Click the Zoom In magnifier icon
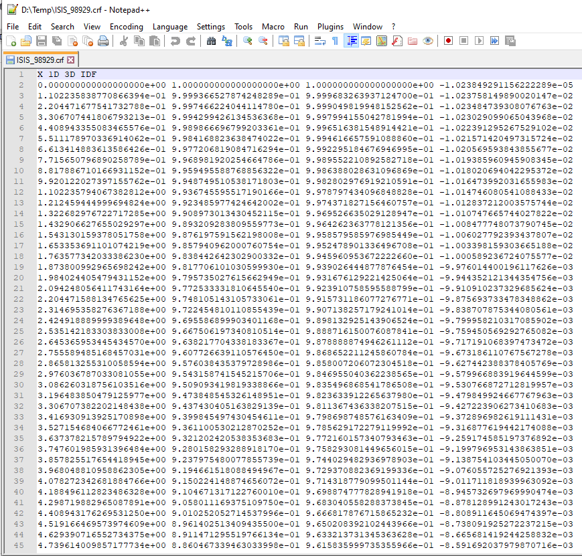Screen dimensions: 582x556 click(248, 41)
